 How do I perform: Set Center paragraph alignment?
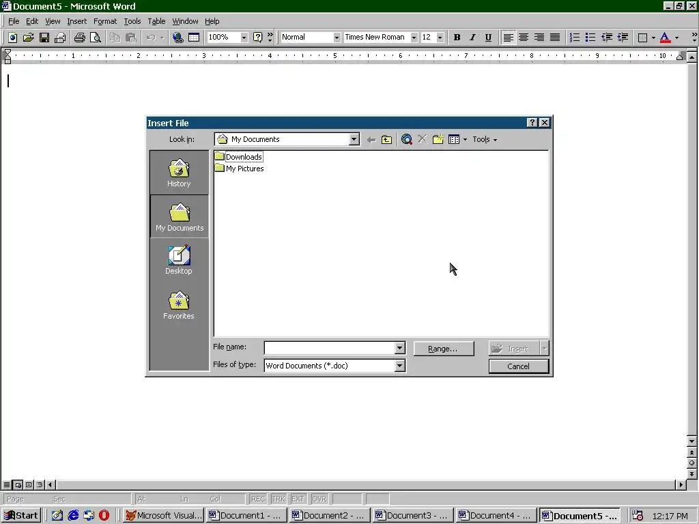[524, 38]
